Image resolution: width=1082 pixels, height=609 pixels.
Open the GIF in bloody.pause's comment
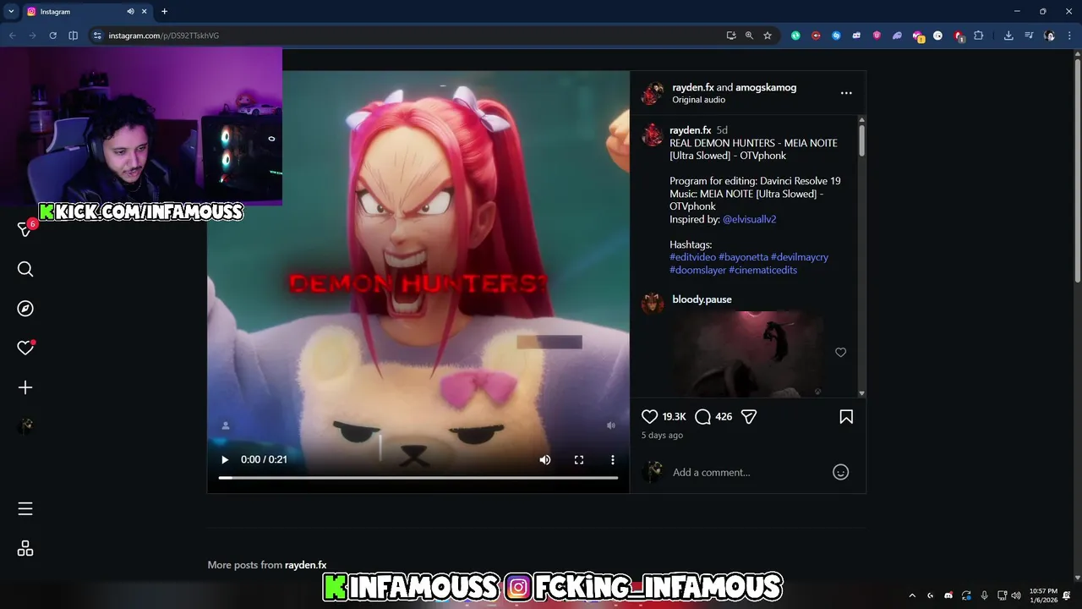tap(748, 354)
